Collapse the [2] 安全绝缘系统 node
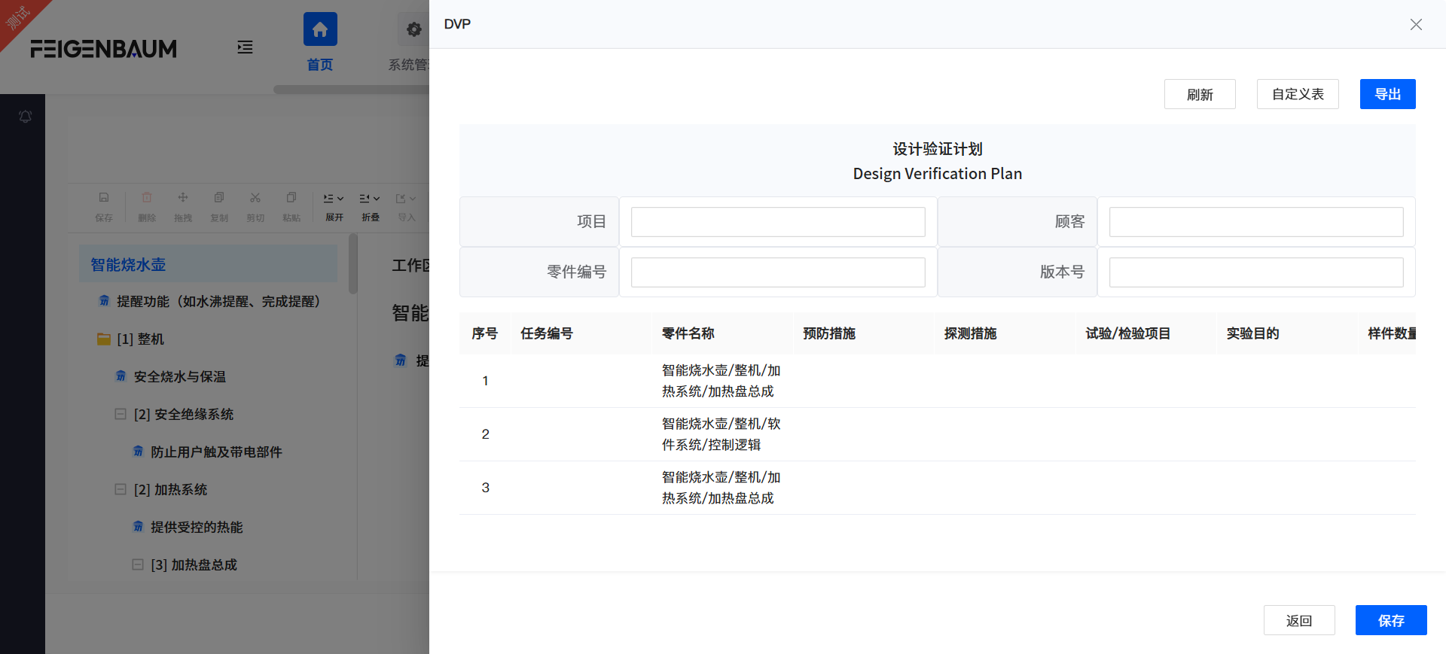 [120, 414]
